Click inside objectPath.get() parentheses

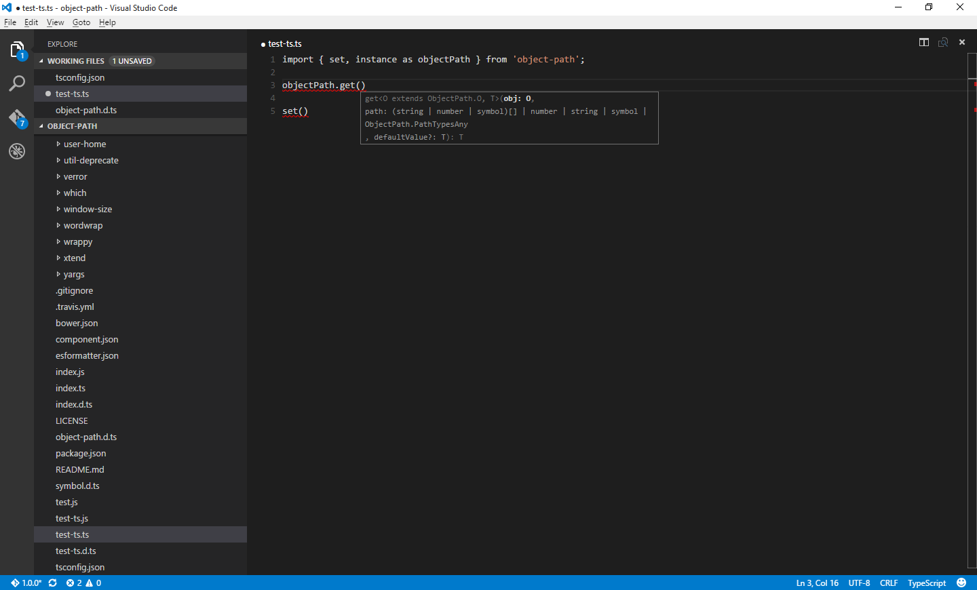(361, 85)
